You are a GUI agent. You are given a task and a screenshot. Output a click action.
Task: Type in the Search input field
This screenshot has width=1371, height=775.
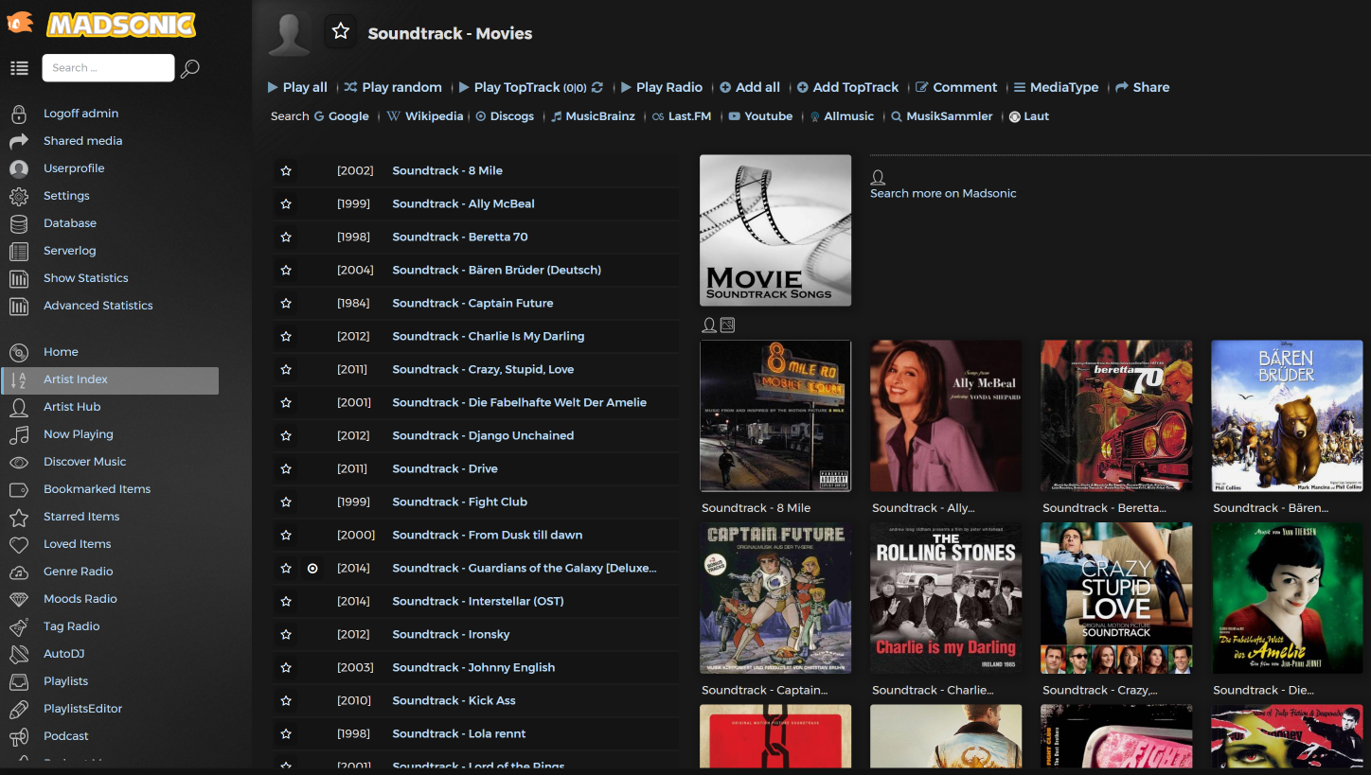[x=108, y=68]
